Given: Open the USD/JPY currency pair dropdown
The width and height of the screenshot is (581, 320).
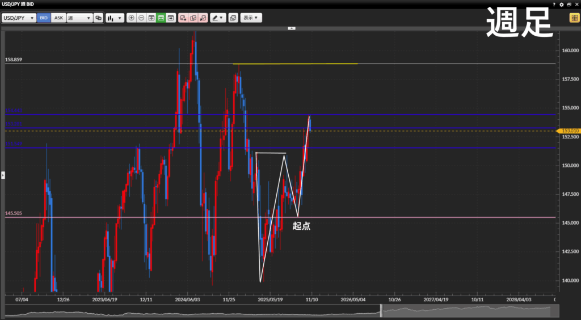Looking at the screenshot, I should 19,18.
